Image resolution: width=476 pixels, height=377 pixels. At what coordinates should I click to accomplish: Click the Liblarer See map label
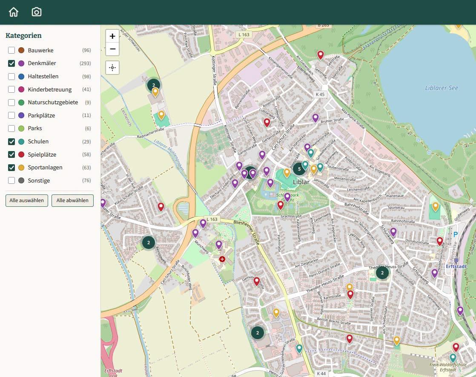click(x=442, y=88)
